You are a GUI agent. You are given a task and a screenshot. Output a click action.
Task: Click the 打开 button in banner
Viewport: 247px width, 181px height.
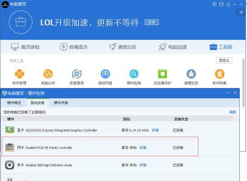[x=152, y=22]
